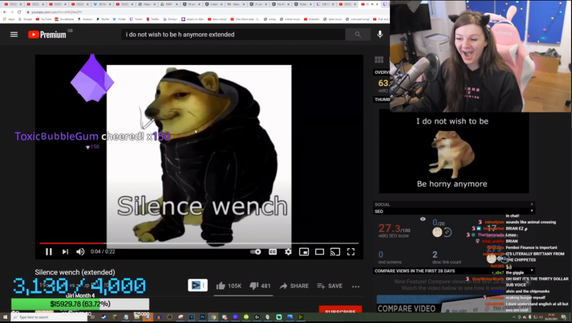Image resolution: width=572 pixels, height=323 pixels.
Task: Switch to the RAW Google Drive tab
Action: [168, 5]
